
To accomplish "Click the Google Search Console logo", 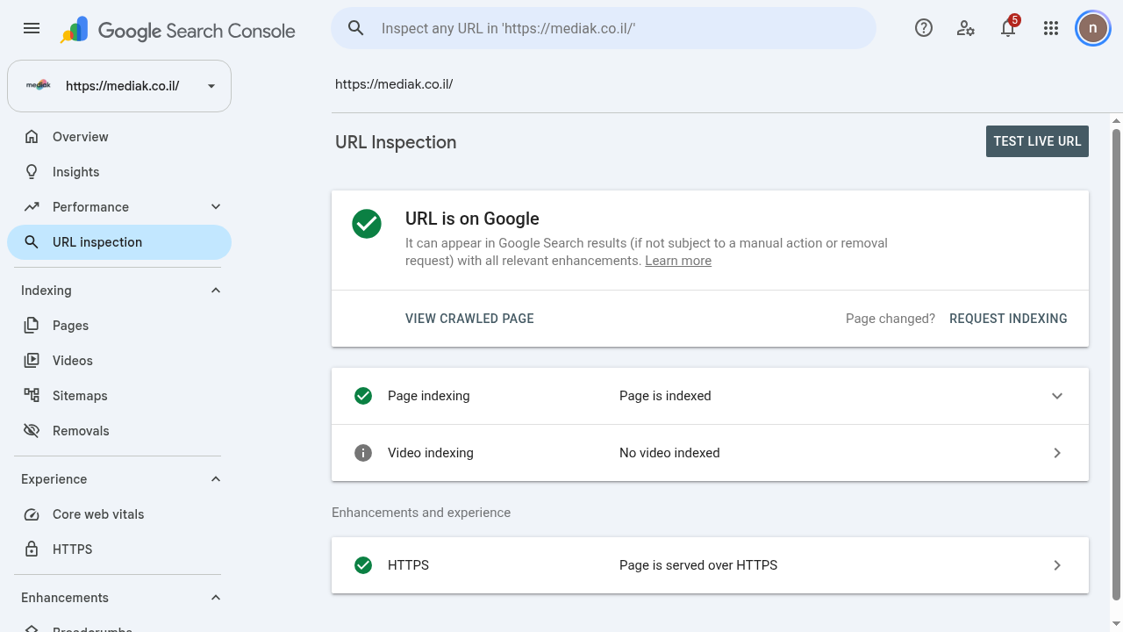I will (178, 31).
